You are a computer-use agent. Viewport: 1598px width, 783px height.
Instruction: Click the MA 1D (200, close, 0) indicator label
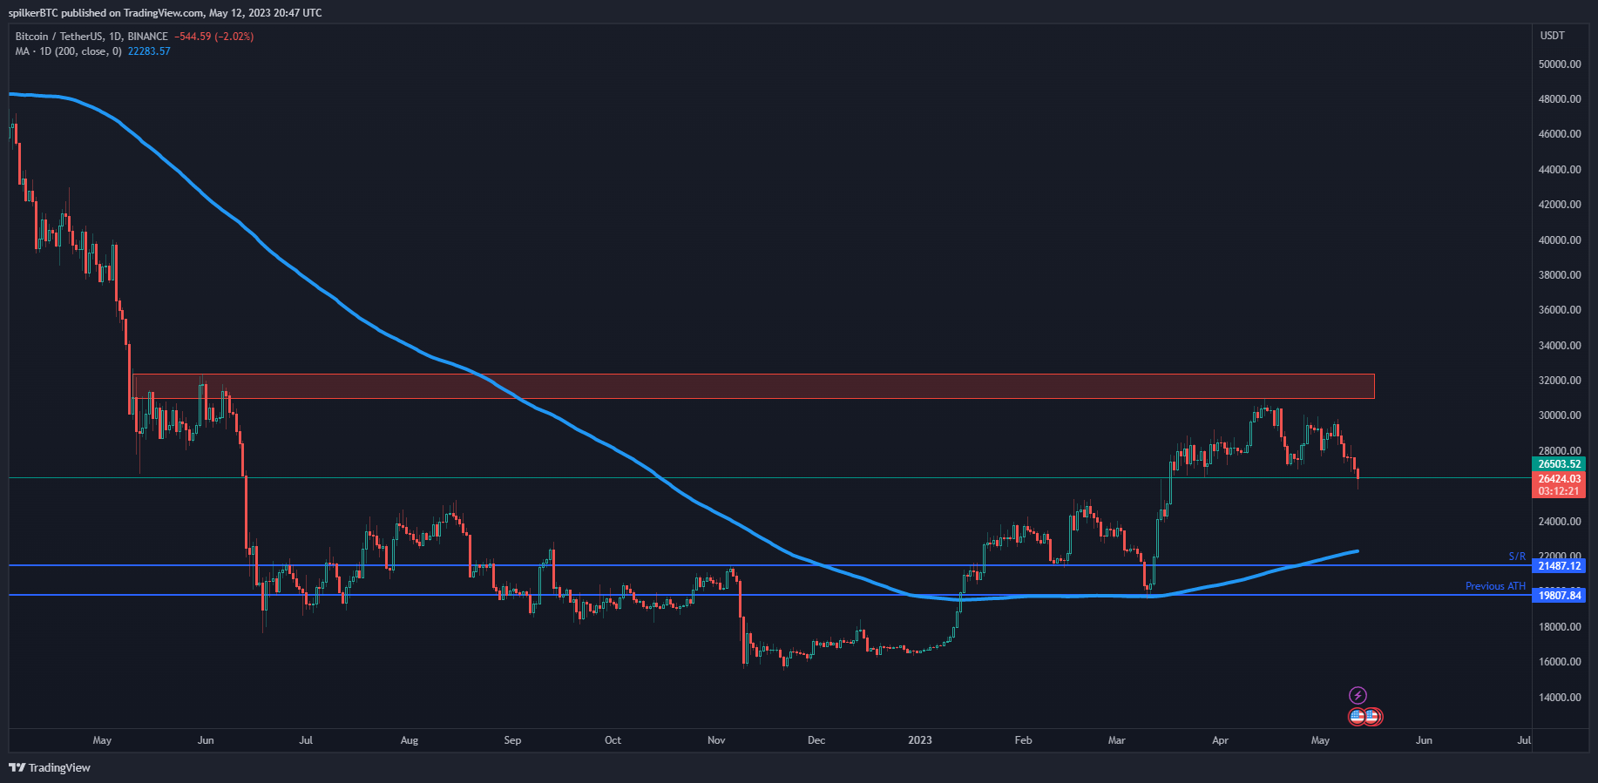[x=68, y=51]
